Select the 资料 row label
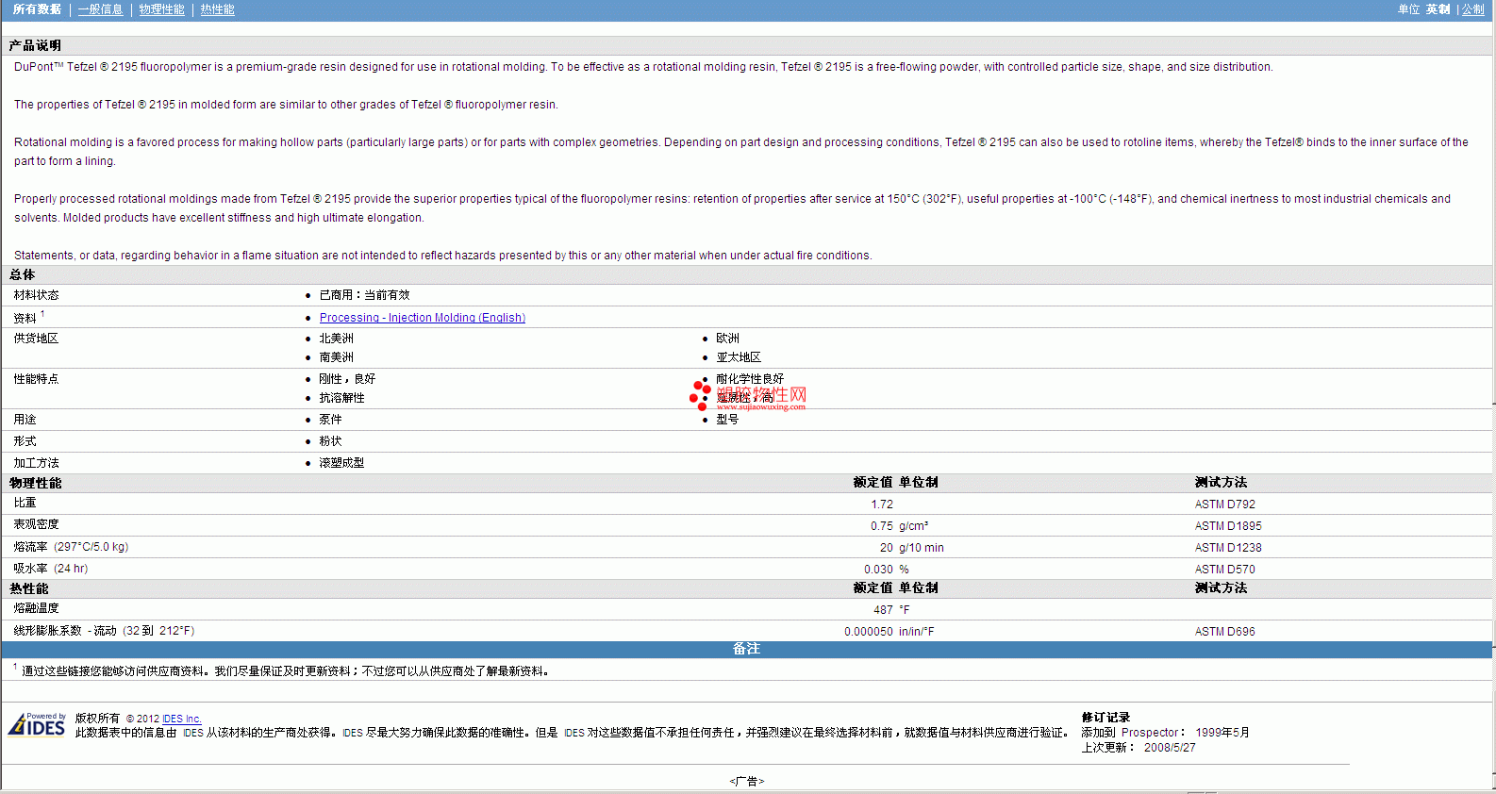Image resolution: width=1496 pixels, height=794 pixels. 25,318
